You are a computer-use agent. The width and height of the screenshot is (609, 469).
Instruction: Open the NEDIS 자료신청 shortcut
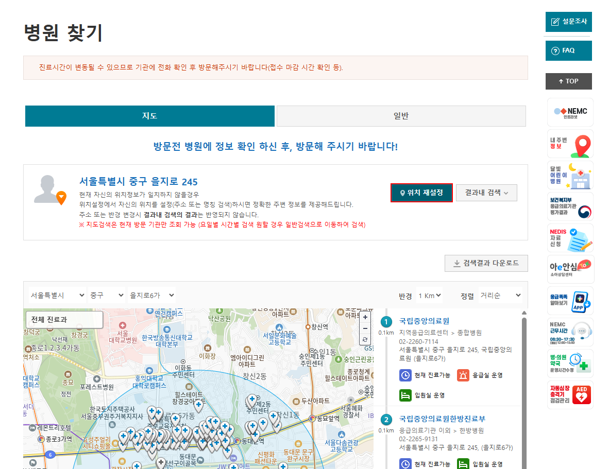point(570,238)
